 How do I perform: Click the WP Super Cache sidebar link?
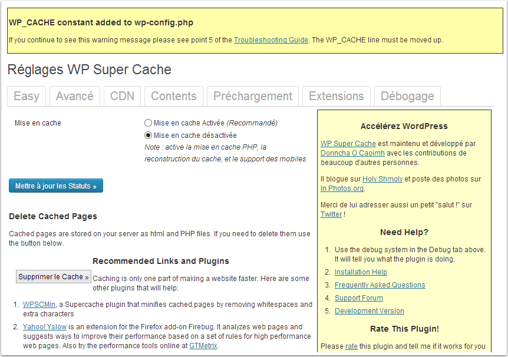[348, 144]
